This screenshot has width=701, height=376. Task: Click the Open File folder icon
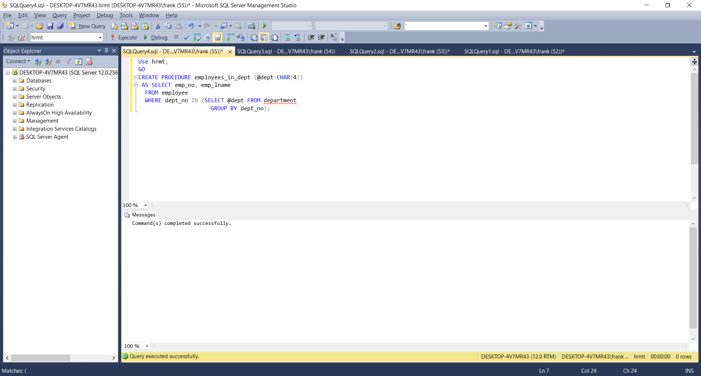pyautogui.click(x=40, y=26)
